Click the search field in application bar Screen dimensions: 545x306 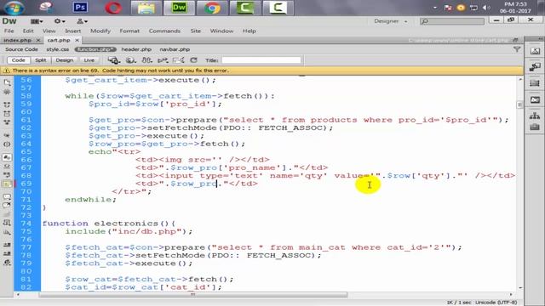(452, 21)
